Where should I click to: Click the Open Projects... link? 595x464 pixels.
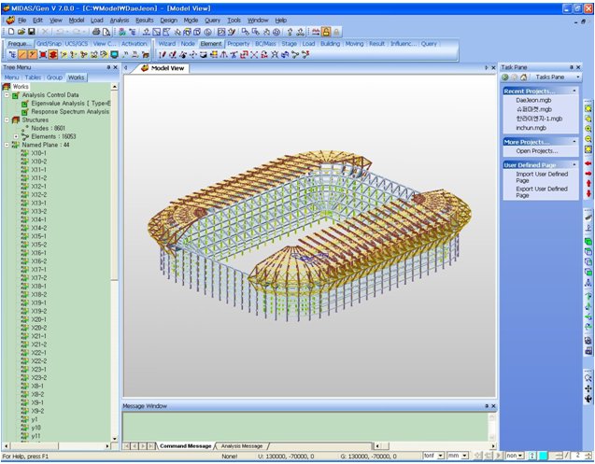[537, 150]
